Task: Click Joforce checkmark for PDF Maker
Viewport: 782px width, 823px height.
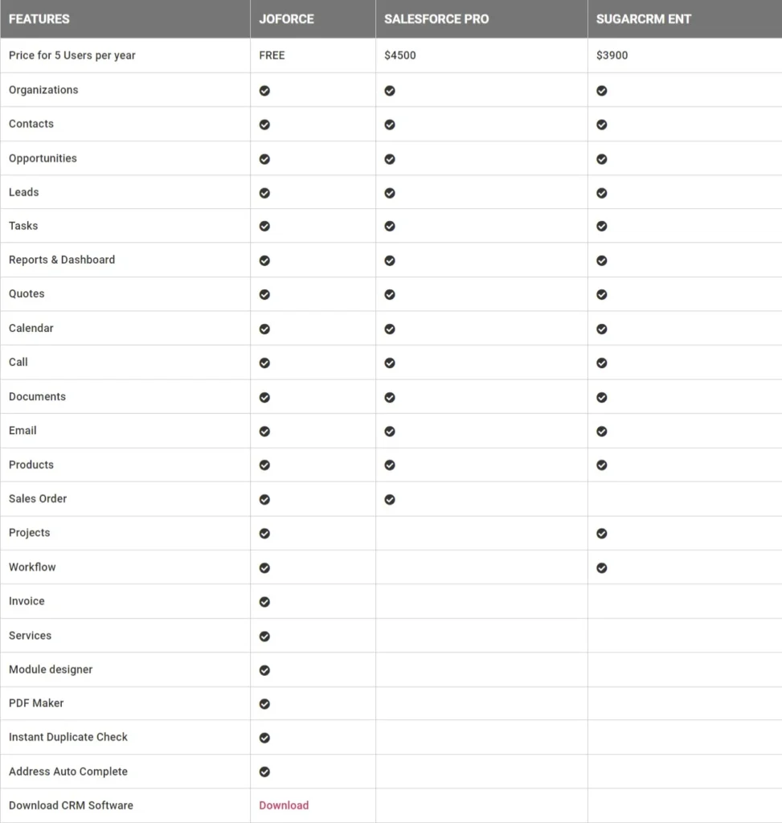Action: (x=264, y=704)
